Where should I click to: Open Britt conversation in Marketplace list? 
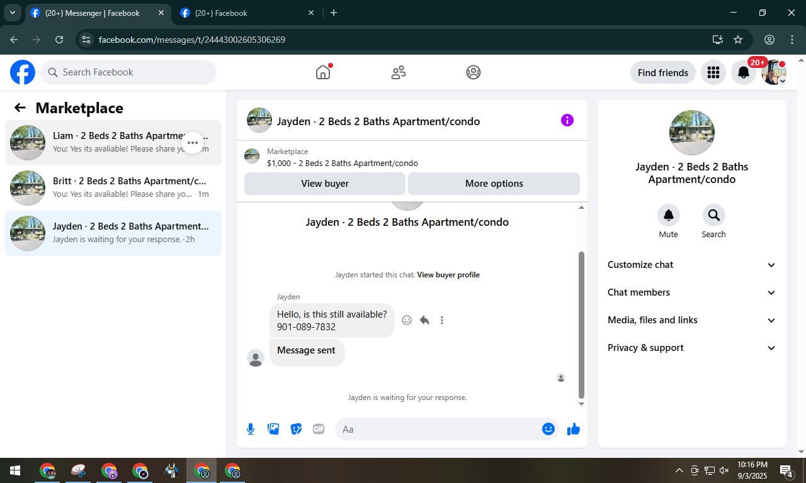tap(113, 188)
